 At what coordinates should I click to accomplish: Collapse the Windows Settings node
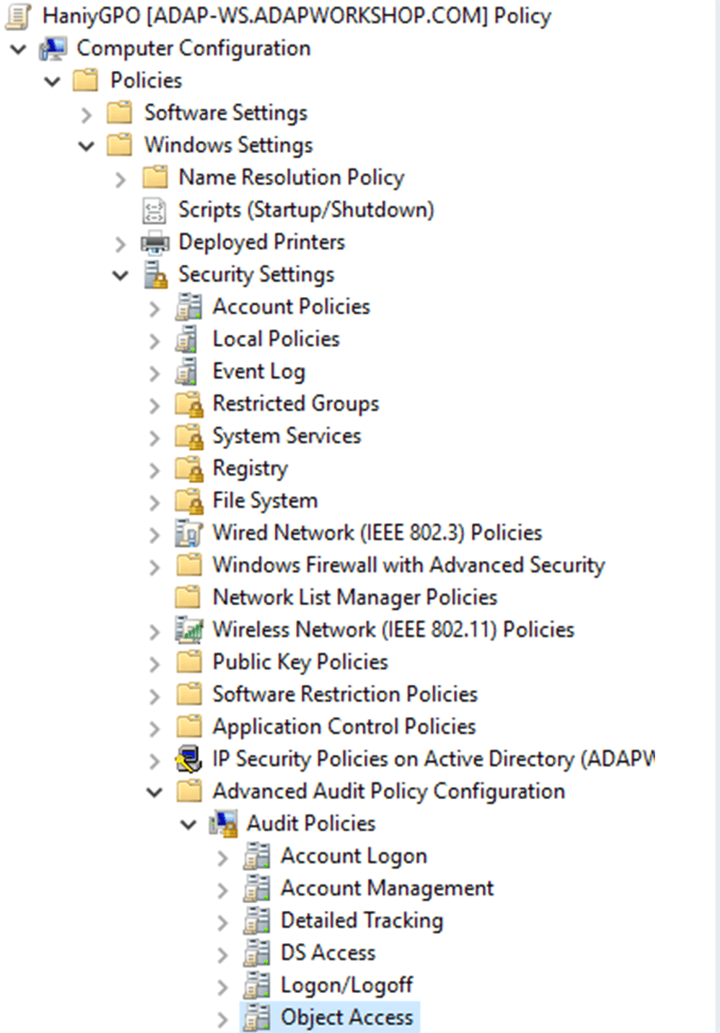[x=86, y=146]
